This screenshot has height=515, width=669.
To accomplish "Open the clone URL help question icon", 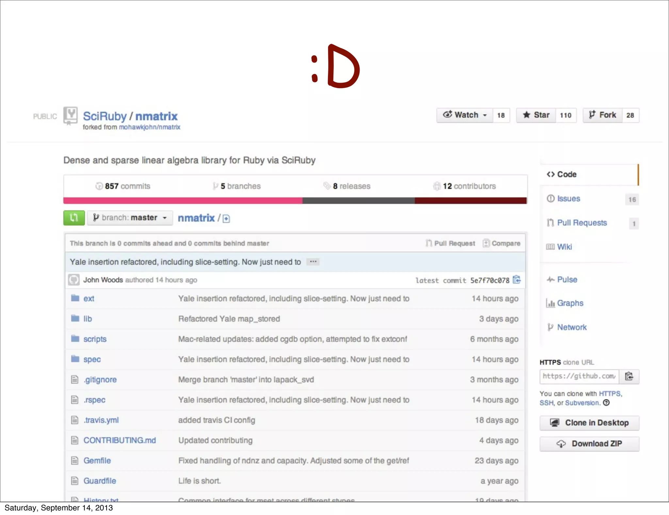I will click(x=606, y=403).
